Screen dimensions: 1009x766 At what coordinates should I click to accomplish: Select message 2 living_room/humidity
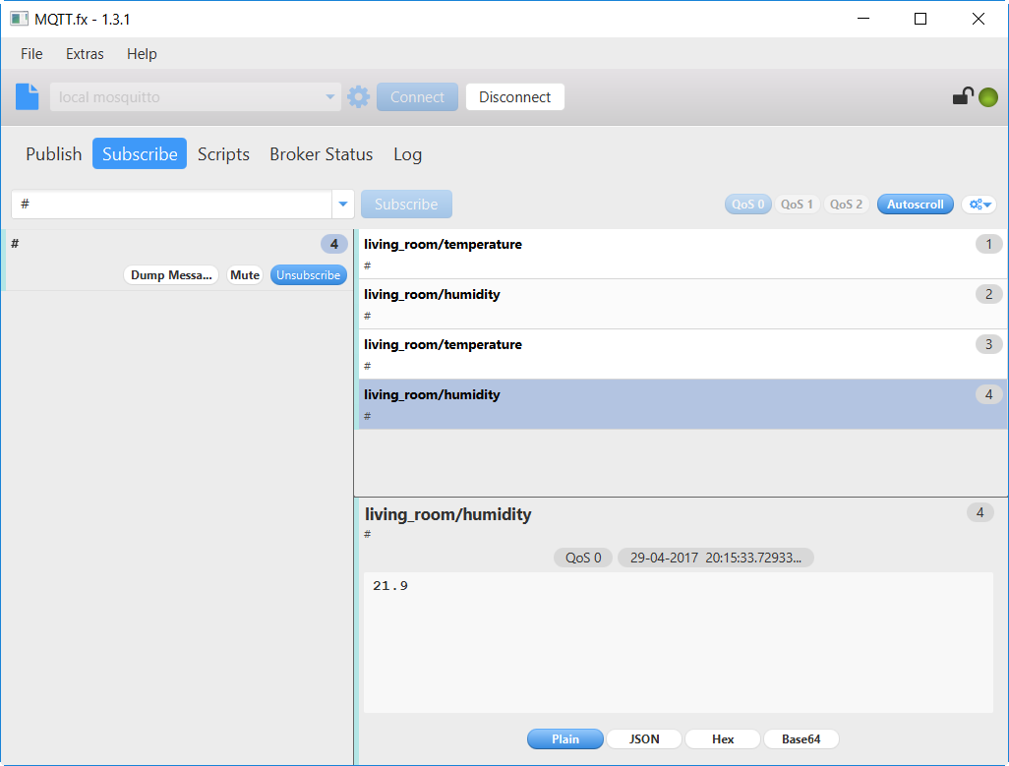point(683,304)
